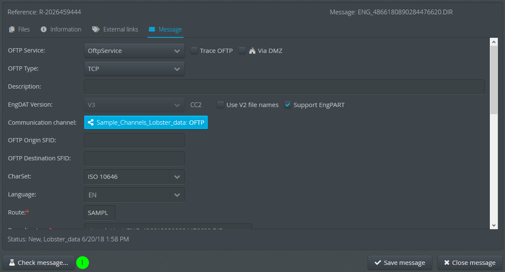This screenshot has width=505, height=272.
Task: Enable Use V2 file names
Action: coord(220,105)
